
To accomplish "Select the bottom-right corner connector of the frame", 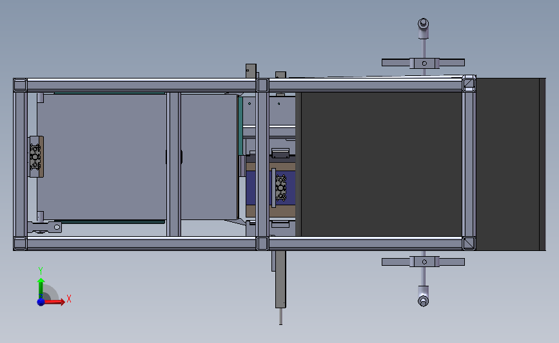I will pyautogui.click(x=469, y=243).
